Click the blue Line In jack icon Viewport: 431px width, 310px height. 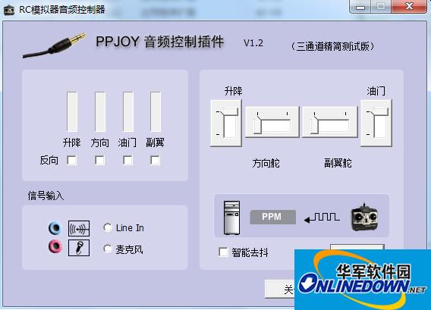(x=55, y=227)
